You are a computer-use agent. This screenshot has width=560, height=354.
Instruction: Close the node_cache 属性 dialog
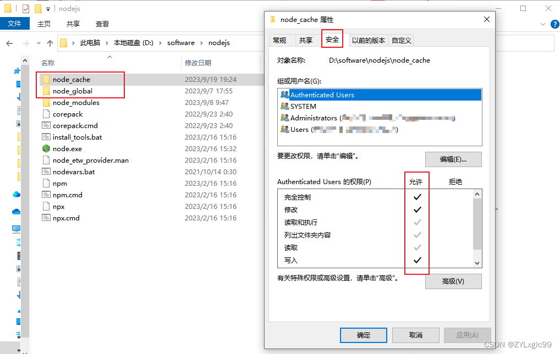click(x=487, y=19)
